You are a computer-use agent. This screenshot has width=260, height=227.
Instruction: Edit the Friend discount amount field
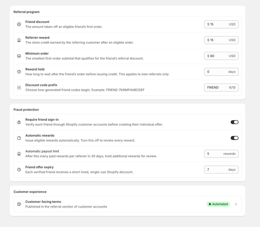point(221,24)
